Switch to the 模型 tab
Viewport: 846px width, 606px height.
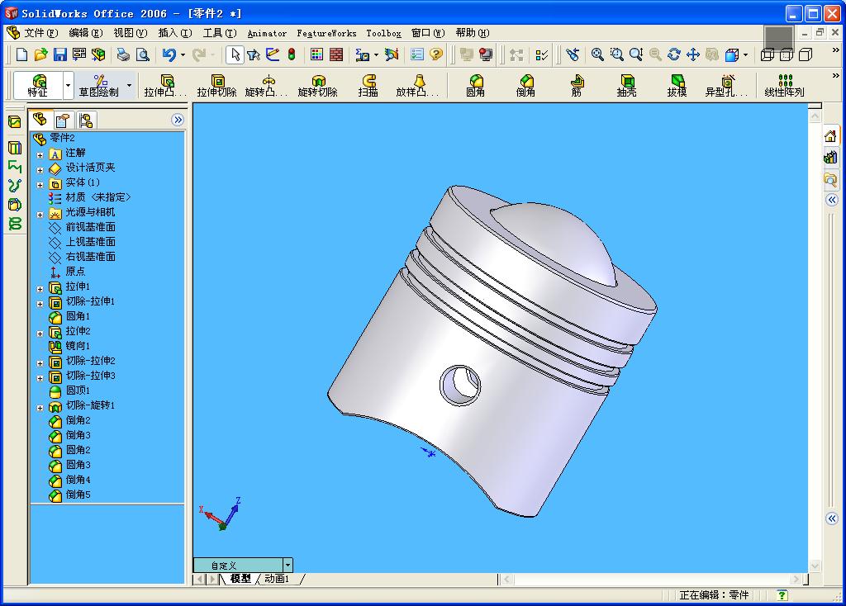coord(240,579)
